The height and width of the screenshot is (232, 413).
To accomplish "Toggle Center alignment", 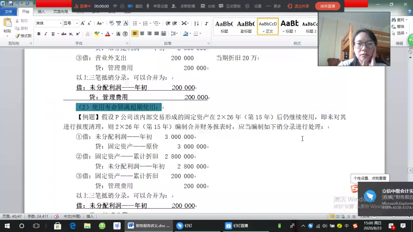I will point(142,34).
